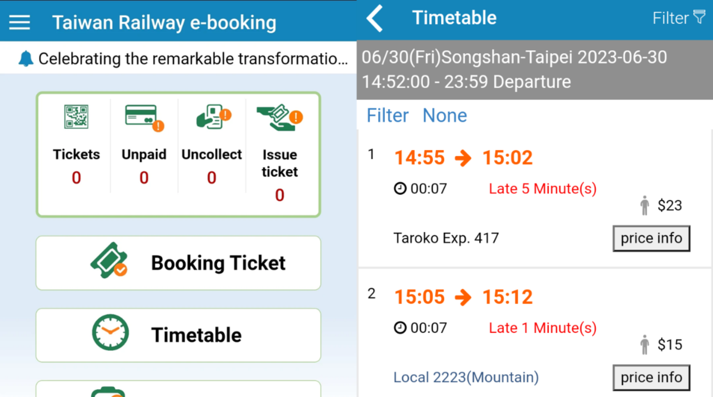
Task: Tap the clock icon beside duration 00:07
Action: [x=400, y=189]
